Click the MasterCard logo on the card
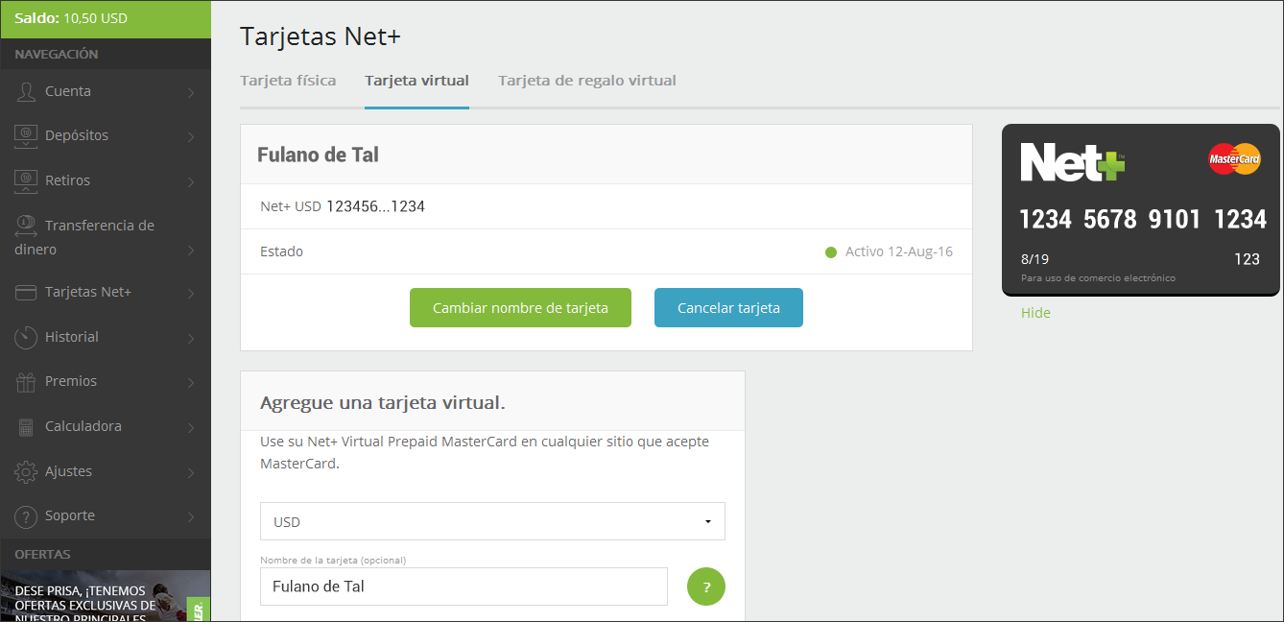Screen dimensions: 1284x622 pyautogui.click(x=1234, y=157)
